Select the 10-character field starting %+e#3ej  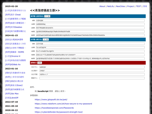click(90, 47)
